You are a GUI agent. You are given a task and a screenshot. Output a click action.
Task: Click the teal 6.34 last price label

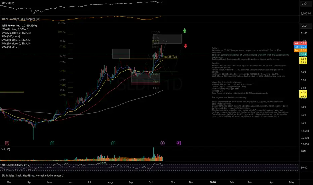click(303, 54)
